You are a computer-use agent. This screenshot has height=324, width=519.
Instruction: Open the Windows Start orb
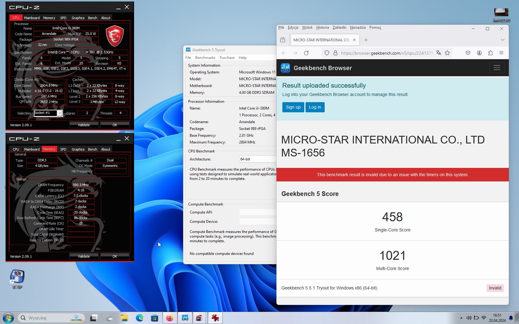8,318
